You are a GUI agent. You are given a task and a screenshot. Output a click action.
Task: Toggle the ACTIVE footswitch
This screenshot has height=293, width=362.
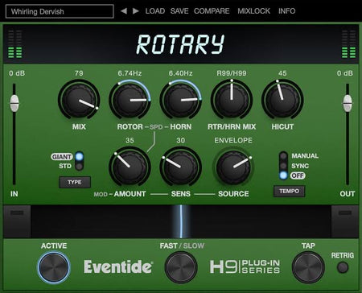54,267
